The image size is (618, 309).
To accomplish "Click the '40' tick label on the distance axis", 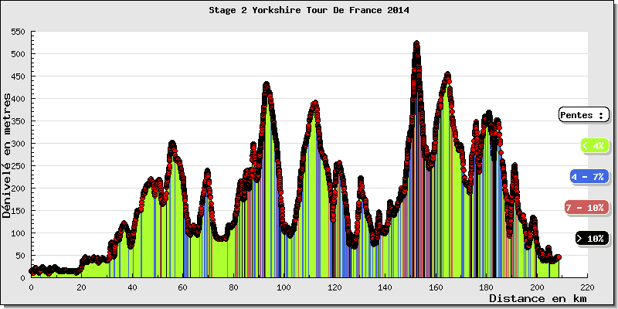I will [132, 287].
